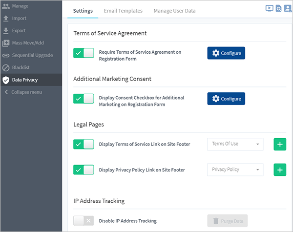This screenshot has height=232, width=293.
Task: Open Manage in the sidebar
Action: (x=31, y=6)
